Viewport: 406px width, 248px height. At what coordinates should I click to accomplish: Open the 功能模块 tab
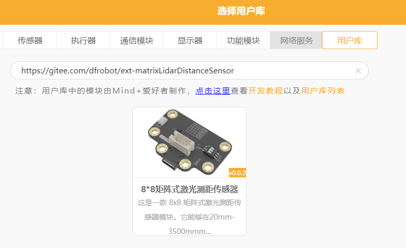click(243, 40)
